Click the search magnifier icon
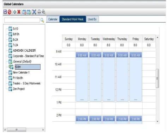Viewport: 167px width, 140px height. click(x=42, y=20)
